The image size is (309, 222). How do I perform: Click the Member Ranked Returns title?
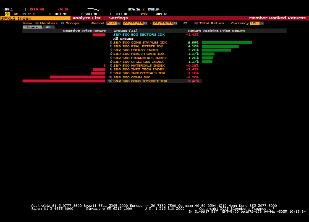click(277, 18)
